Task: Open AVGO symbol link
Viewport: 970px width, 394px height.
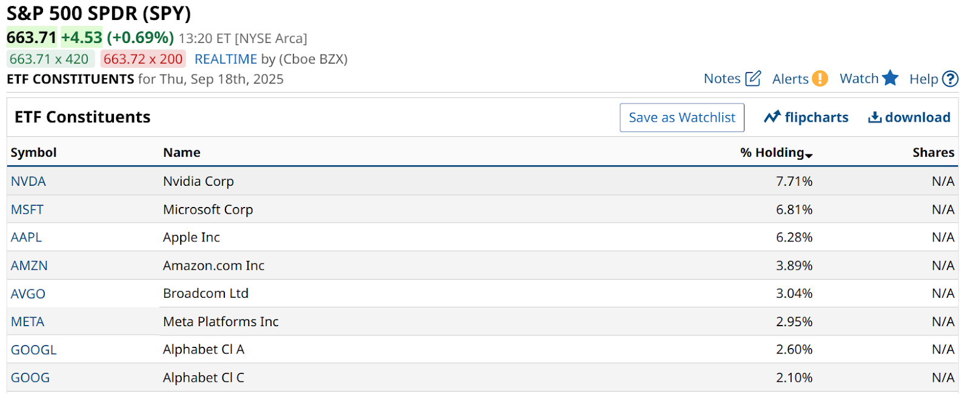Action: tap(28, 294)
